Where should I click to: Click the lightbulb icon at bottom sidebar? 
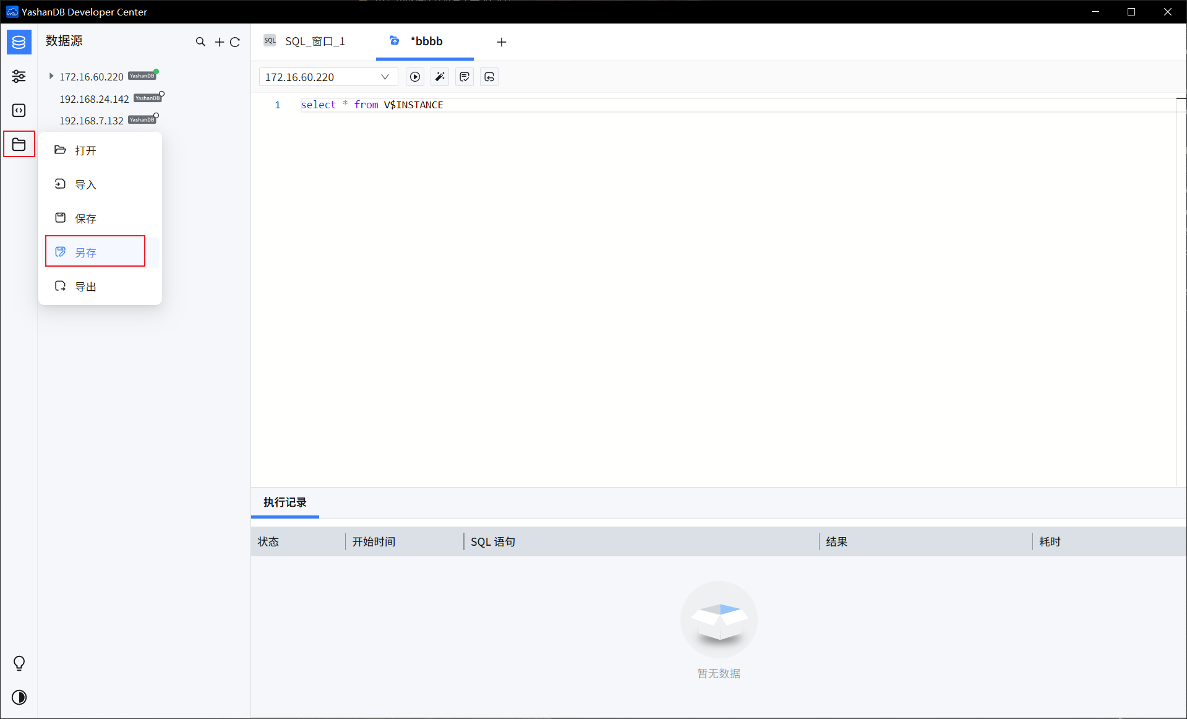19,663
